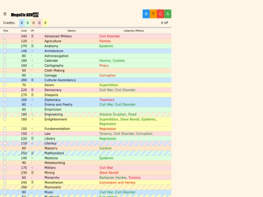Select the Cloth Making row name

point(55,71)
